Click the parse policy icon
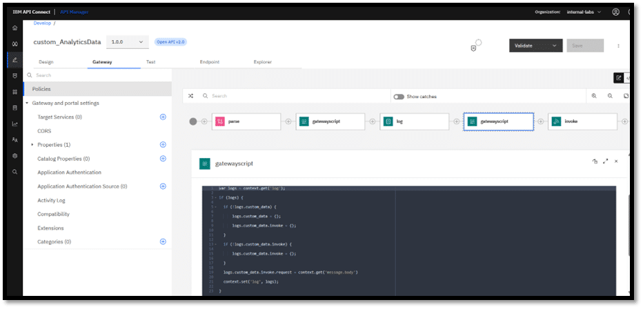Image resolution: width=643 pixels, height=309 pixels. (221, 121)
